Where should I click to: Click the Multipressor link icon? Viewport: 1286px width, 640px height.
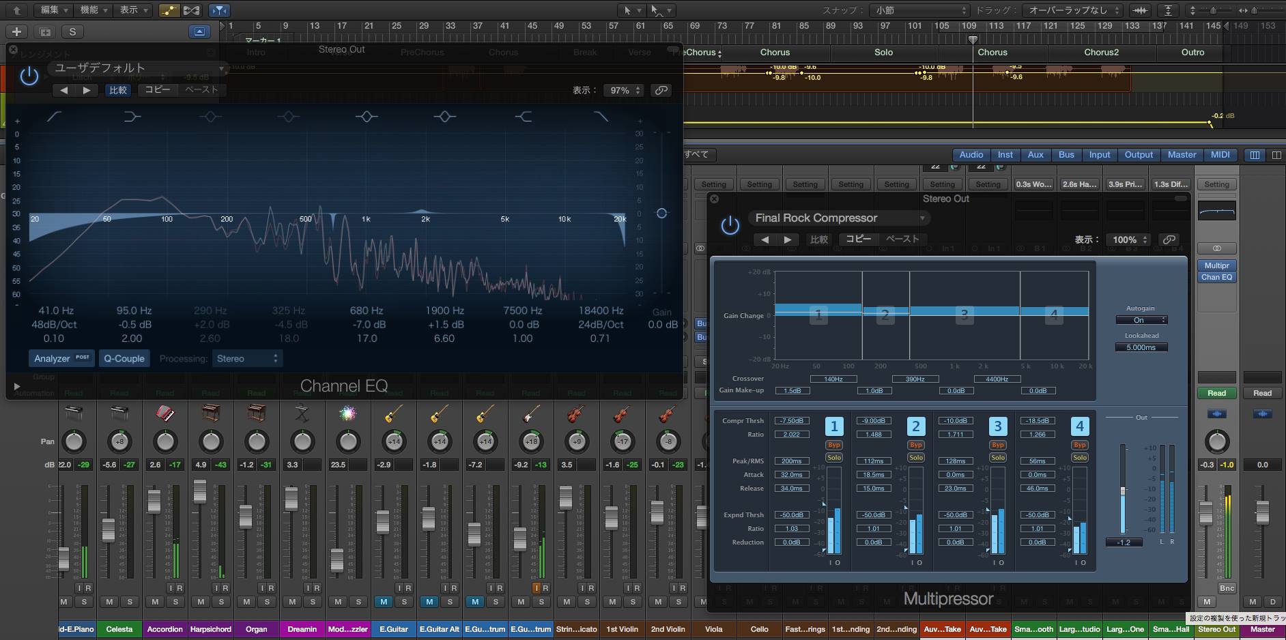coord(1169,239)
